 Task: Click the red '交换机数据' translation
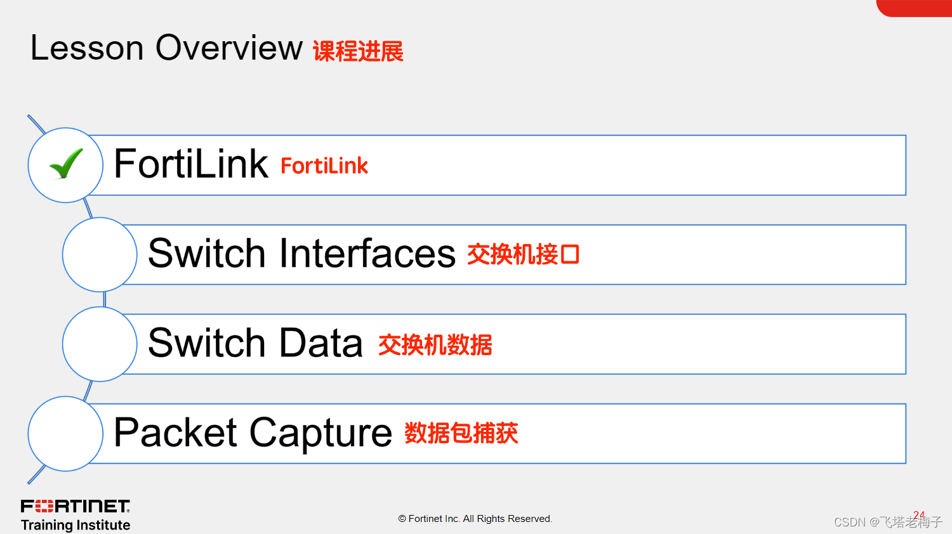435,345
